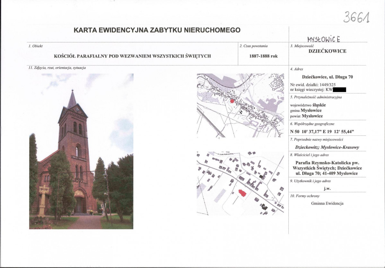Select the field 2. Czas powstania
This screenshot has height=268, width=385.
point(254,46)
